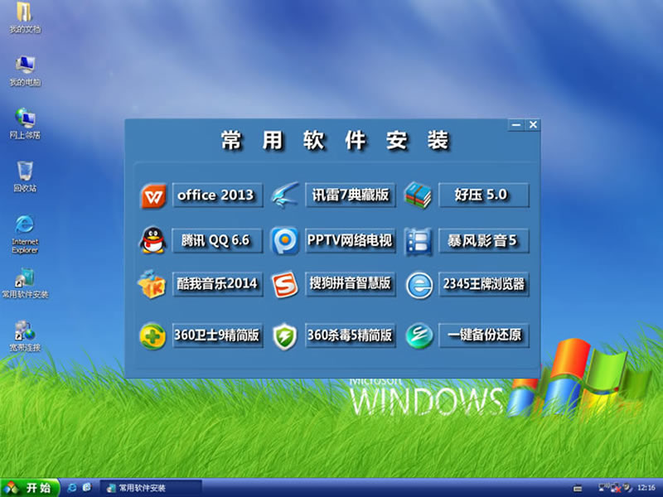Close the 常用软件安装 installer window
Image resolution: width=663 pixels, height=497 pixels.
(533, 125)
